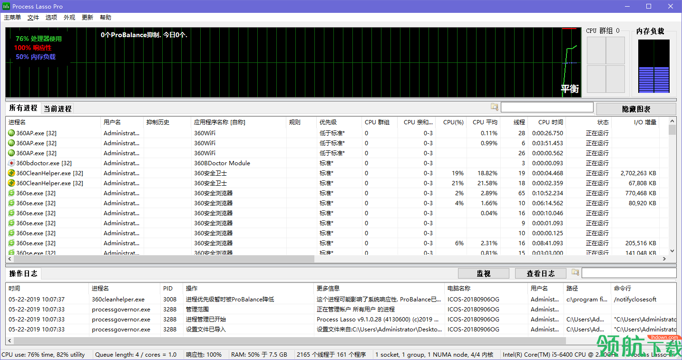Sort processes by the 规则 column header
The image size is (682, 360).
click(302, 122)
